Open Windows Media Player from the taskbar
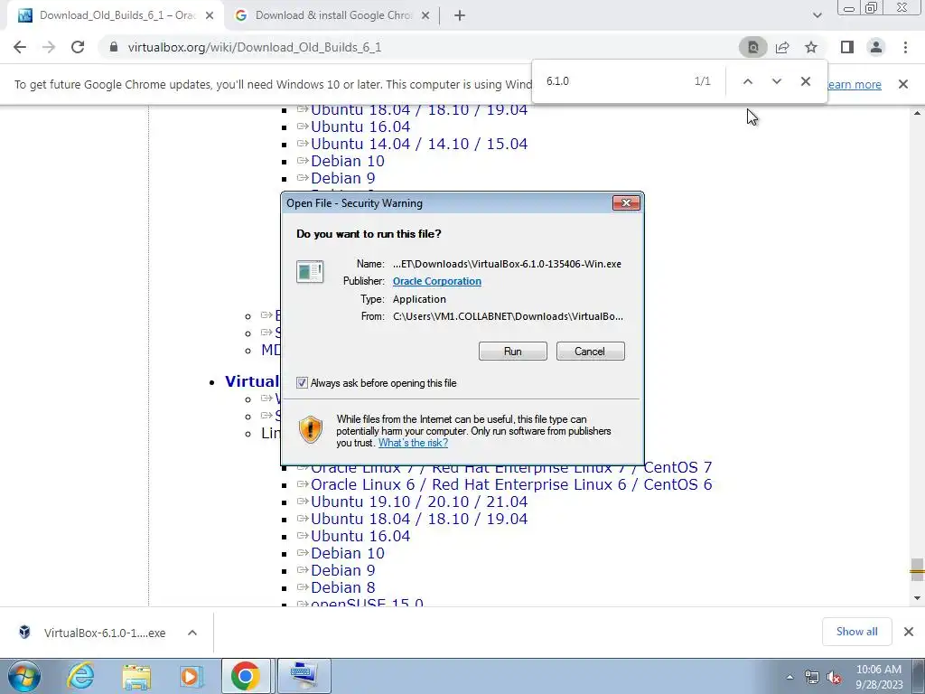The image size is (925, 694). pos(192,676)
